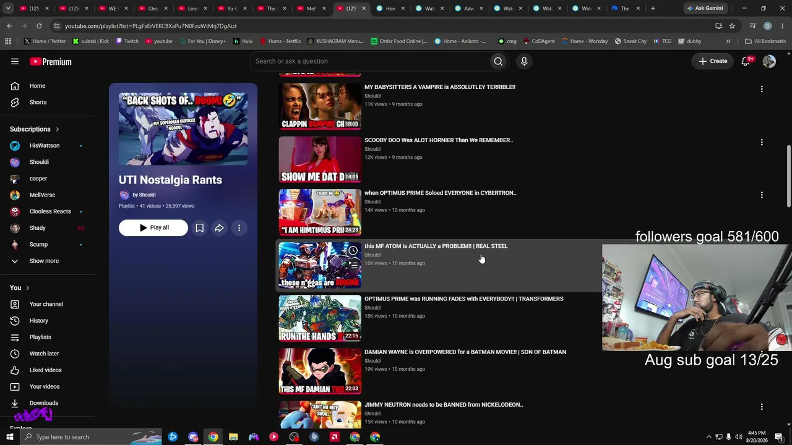
Task: Click the browser back arrow
Action: click(x=9, y=26)
